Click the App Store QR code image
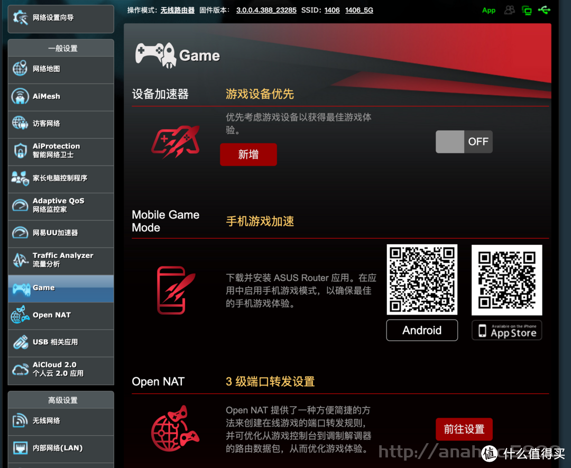The image size is (571, 468). [x=506, y=280]
